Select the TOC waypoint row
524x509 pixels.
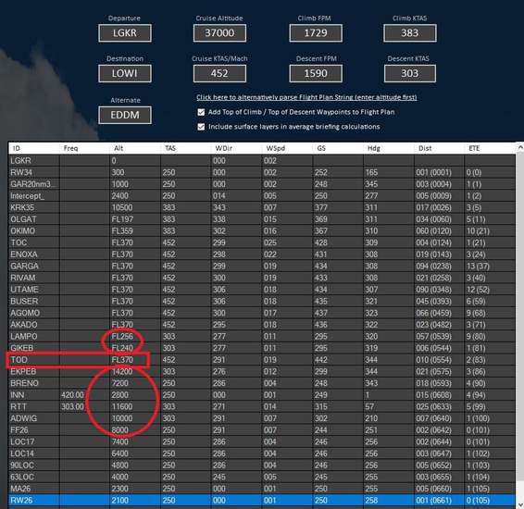(262, 242)
